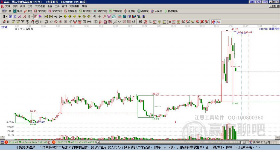
Task: Toggle the yin-yang Taiji icon
Action: pyautogui.click(x=214, y=22)
